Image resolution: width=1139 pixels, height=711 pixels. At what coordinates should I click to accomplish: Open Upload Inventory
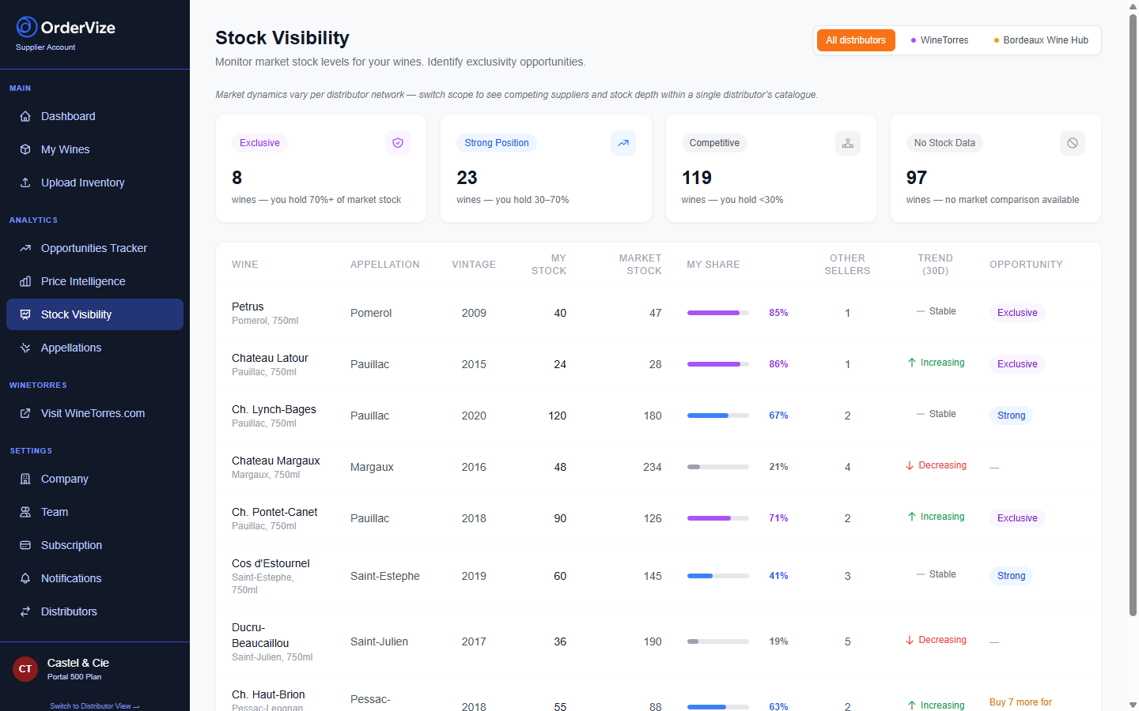(95, 182)
